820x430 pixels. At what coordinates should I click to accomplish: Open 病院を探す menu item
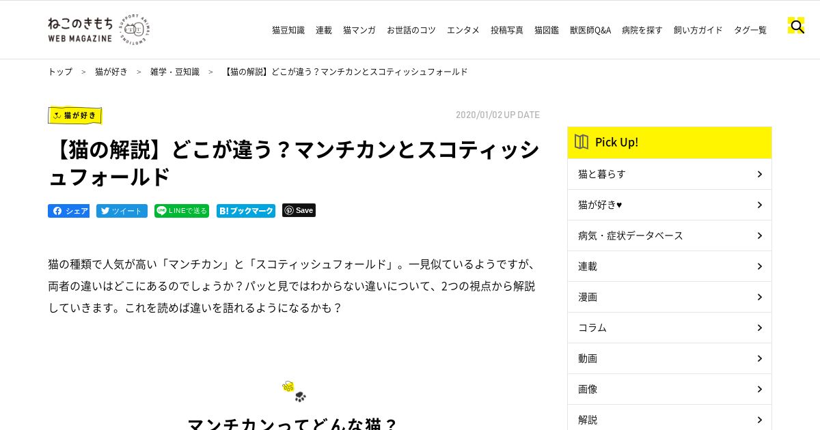[642, 30]
